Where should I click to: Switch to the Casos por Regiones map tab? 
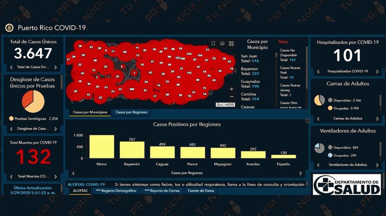click(131, 112)
